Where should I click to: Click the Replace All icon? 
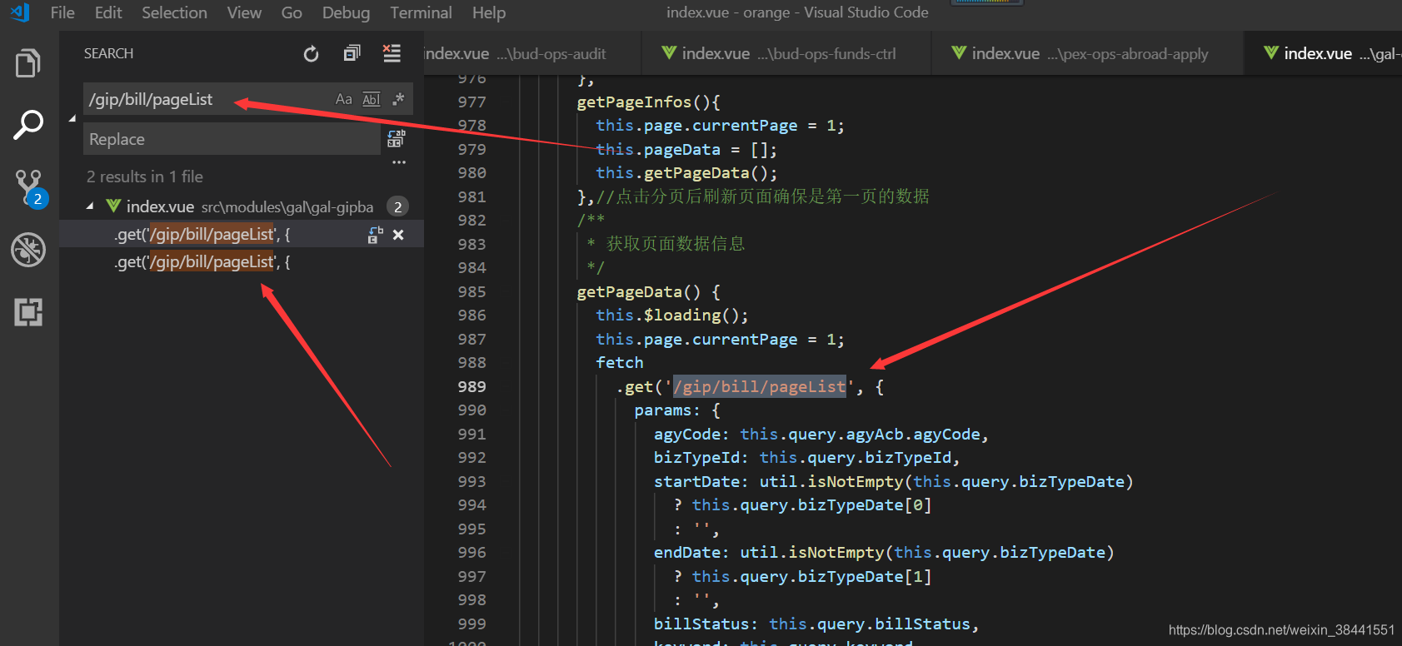[x=397, y=138]
